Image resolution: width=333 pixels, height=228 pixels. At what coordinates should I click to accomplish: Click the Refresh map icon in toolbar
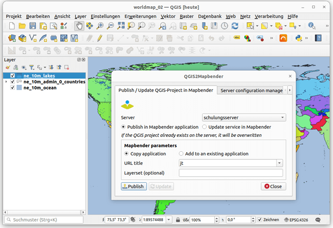[235, 25]
